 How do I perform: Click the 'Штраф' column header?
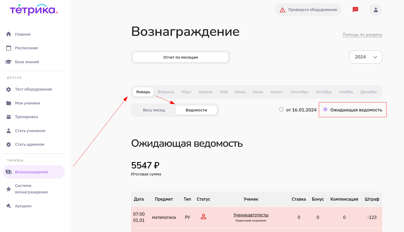[372, 199]
